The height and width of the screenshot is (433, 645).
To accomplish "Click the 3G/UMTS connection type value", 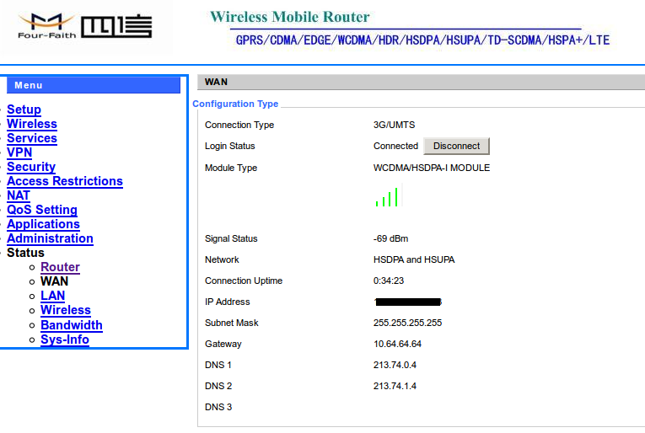I will [x=394, y=125].
